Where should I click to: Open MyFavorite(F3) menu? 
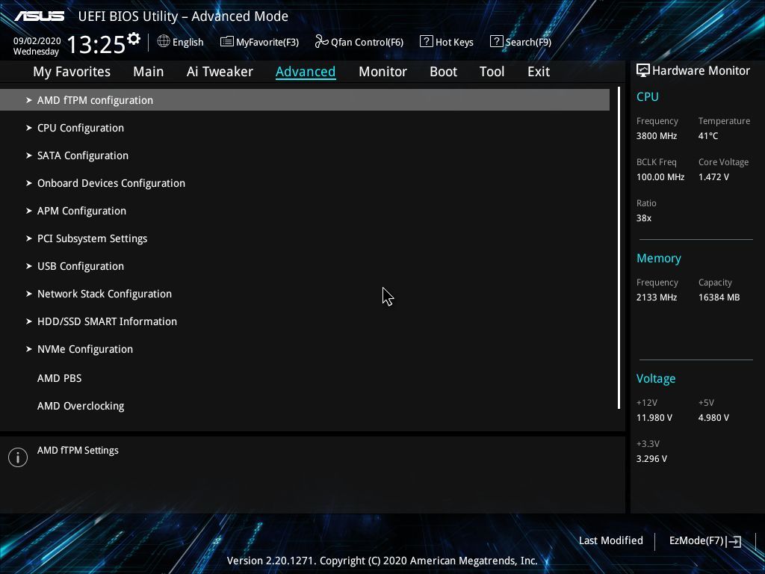click(259, 42)
